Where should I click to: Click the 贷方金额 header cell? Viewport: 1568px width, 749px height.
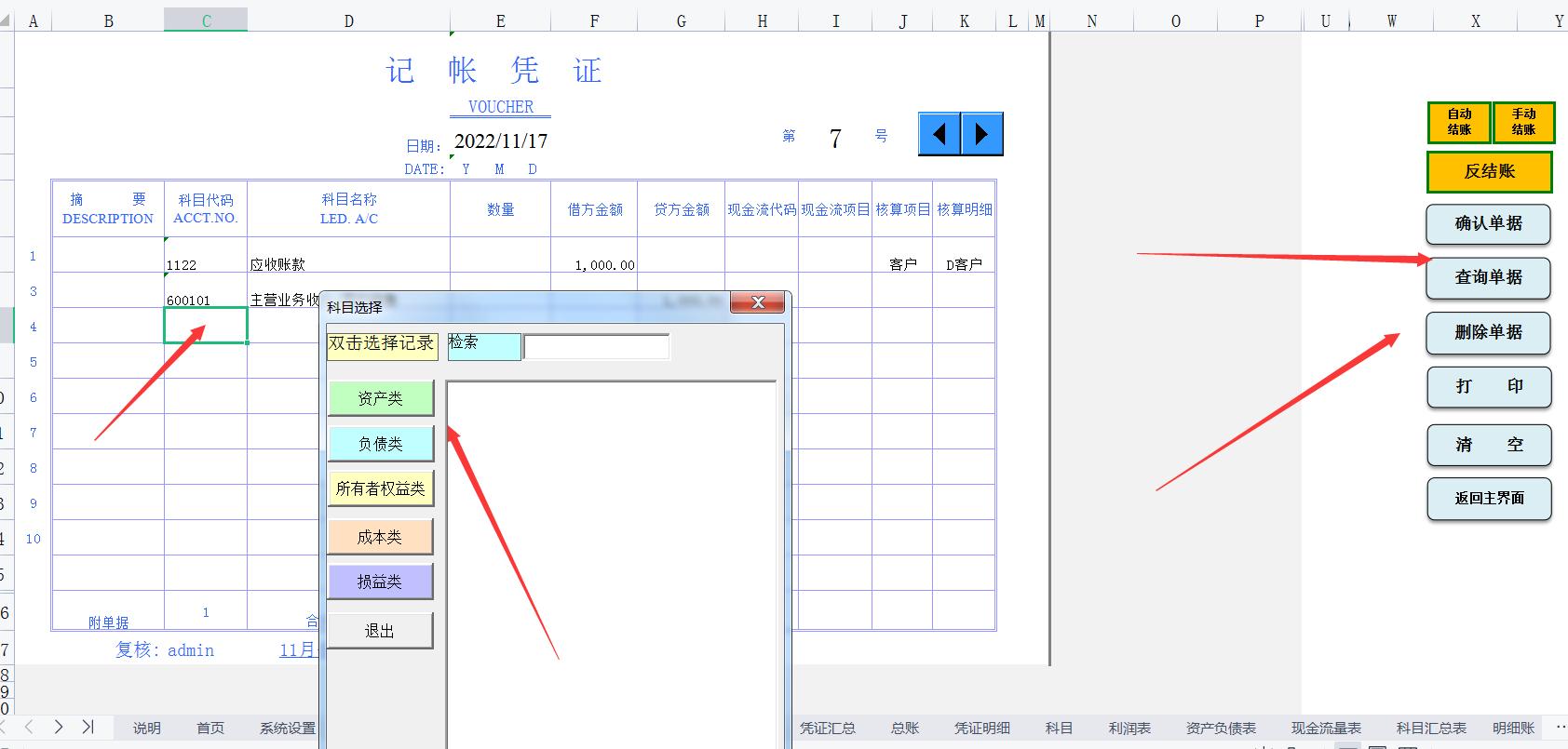pos(682,209)
